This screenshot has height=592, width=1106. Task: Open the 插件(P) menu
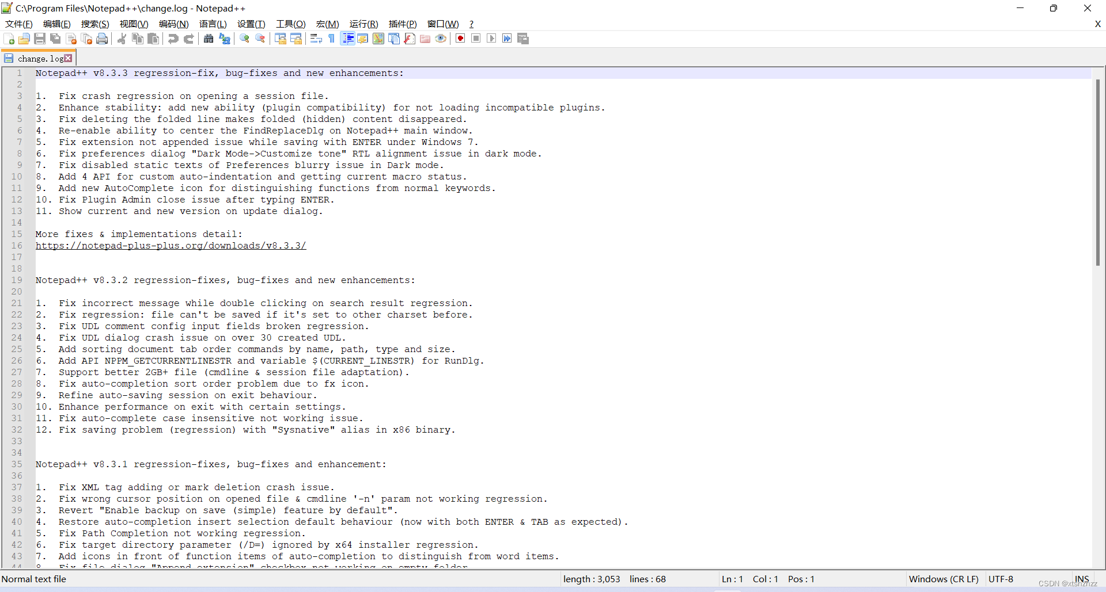(x=403, y=24)
